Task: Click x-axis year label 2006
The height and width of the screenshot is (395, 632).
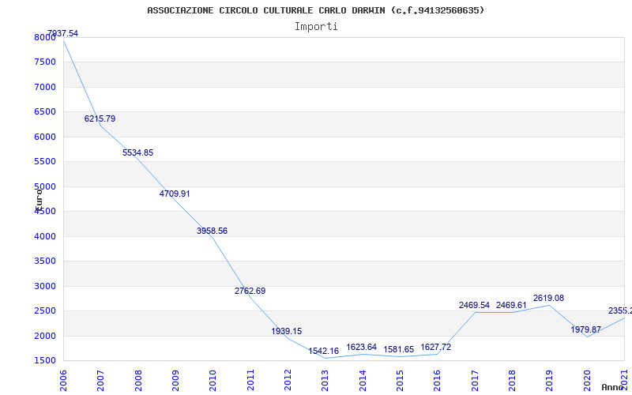Action: [64, 381]
